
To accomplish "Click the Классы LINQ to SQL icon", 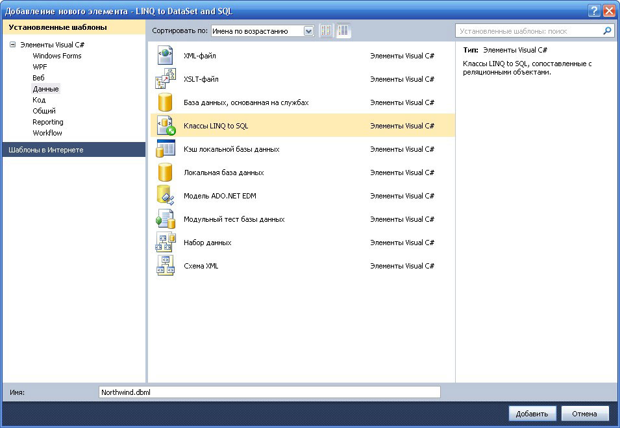I will [166, 126].
